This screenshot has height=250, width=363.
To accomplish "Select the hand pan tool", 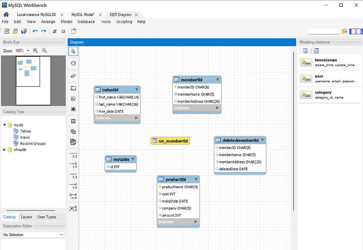I will coord(73,63).
